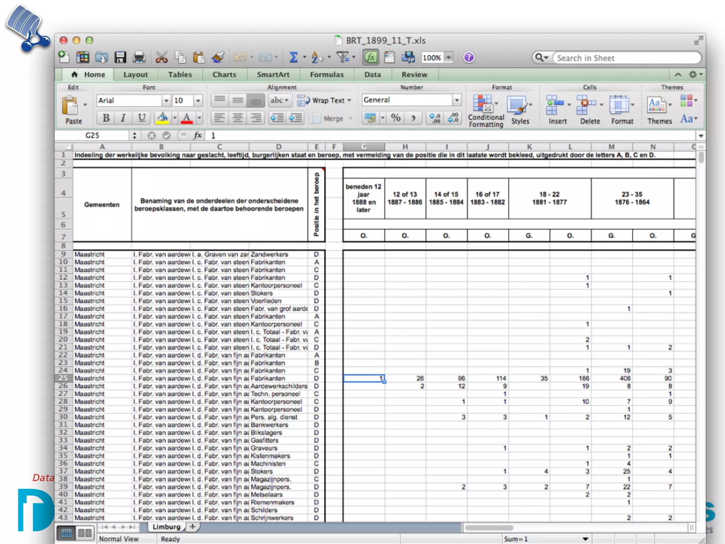Viewport: 725px width, 544px height.
Task: Open cell Styles gallery
Action: [520, 110]
